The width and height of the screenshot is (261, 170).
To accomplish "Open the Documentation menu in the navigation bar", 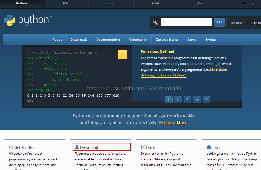I will click(x=108, y=40).
